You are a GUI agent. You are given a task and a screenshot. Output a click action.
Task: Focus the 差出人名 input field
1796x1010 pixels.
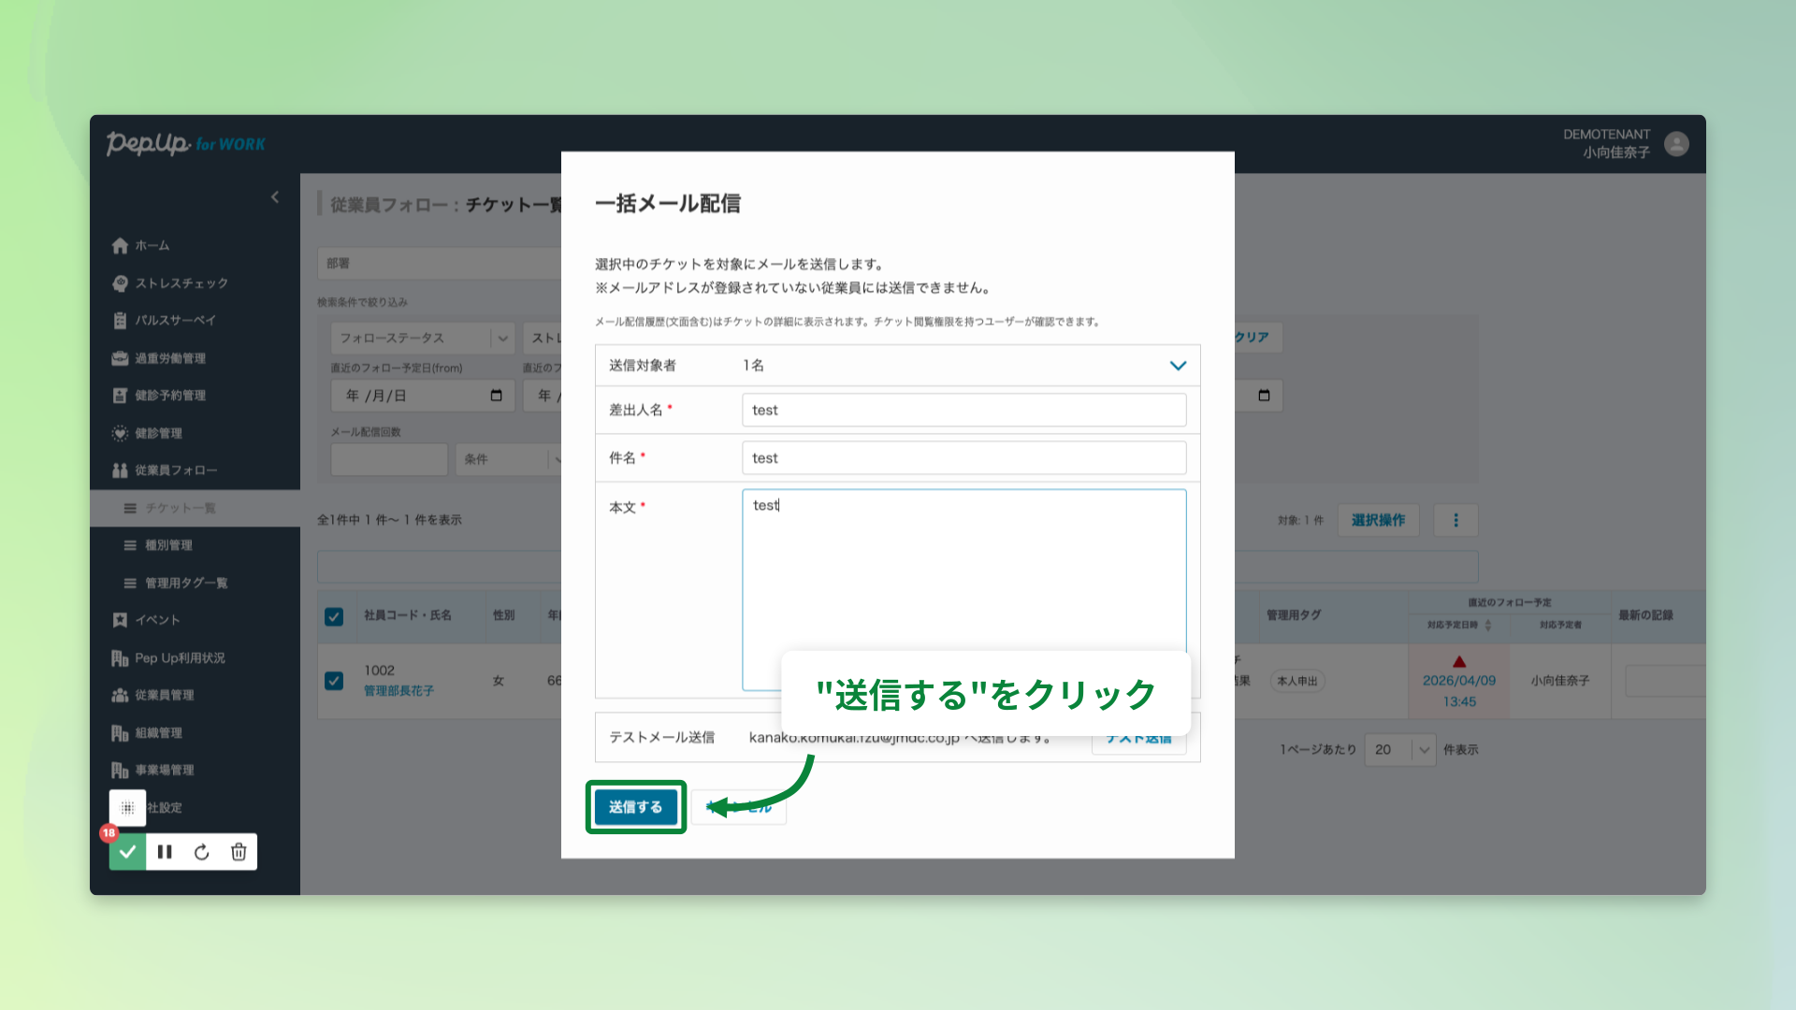(x=963, y=410)
